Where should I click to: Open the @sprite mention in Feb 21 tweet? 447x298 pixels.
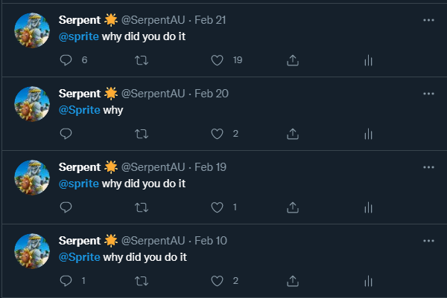[78, 37]
